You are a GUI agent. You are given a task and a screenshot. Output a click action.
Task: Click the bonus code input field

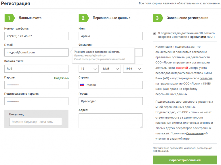point(36,122)
